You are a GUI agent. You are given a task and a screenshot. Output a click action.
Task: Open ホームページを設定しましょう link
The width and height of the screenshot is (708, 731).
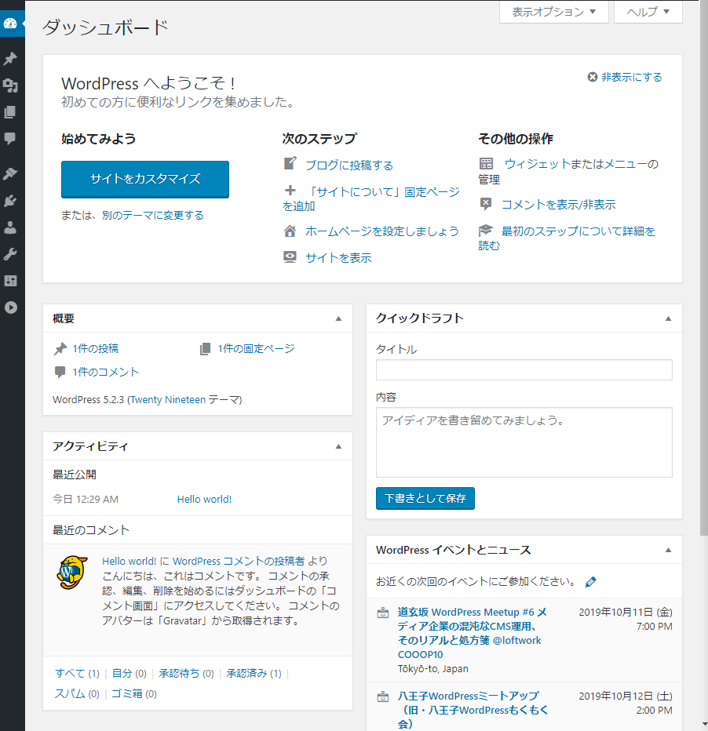coord(382,231)
